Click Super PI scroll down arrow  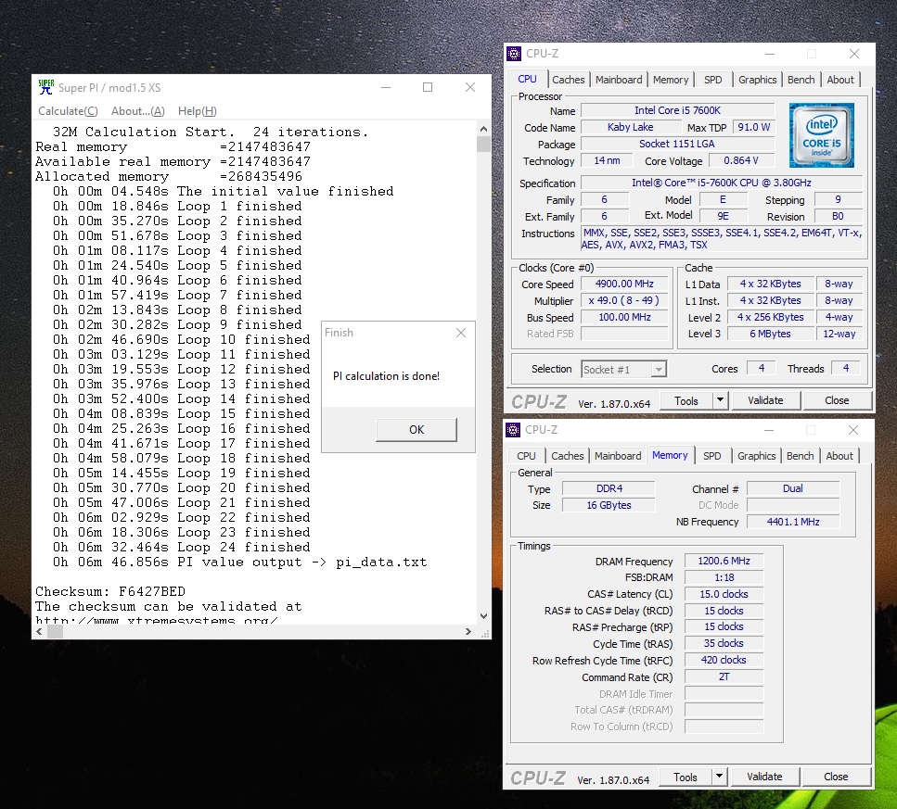[483, 616]
